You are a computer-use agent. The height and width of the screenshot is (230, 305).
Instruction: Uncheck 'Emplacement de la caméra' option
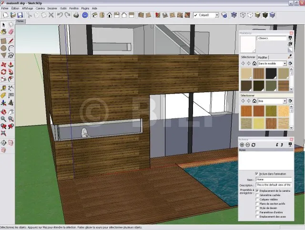point(257,191)
